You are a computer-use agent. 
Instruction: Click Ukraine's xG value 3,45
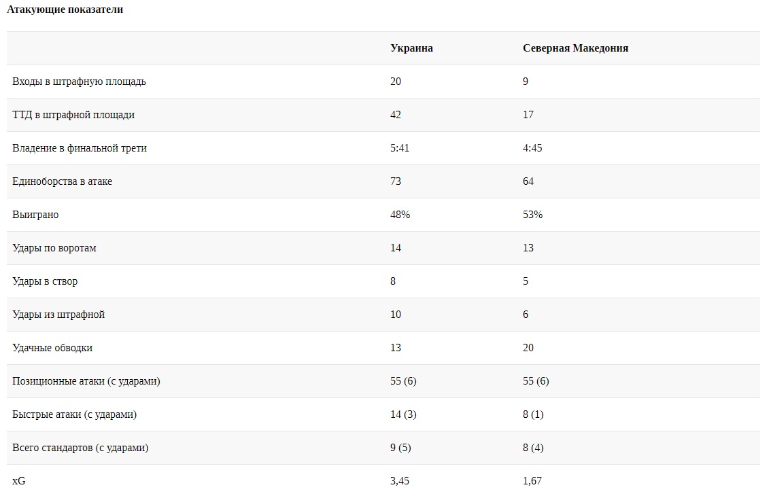400,481
